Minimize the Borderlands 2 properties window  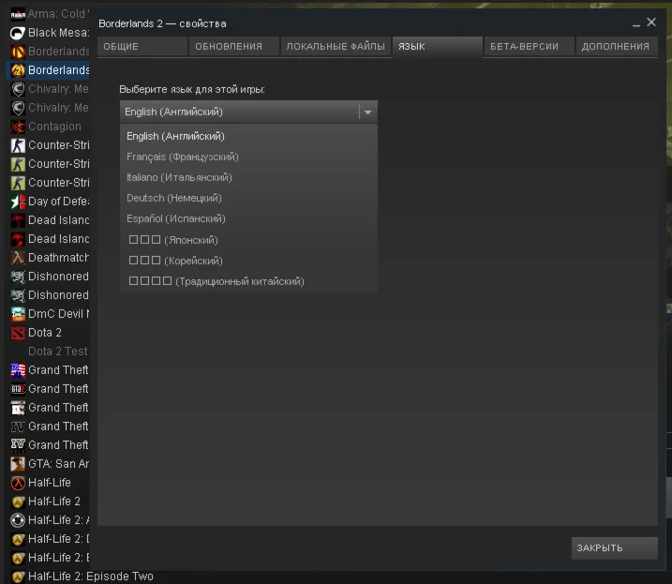click(636, 24)
